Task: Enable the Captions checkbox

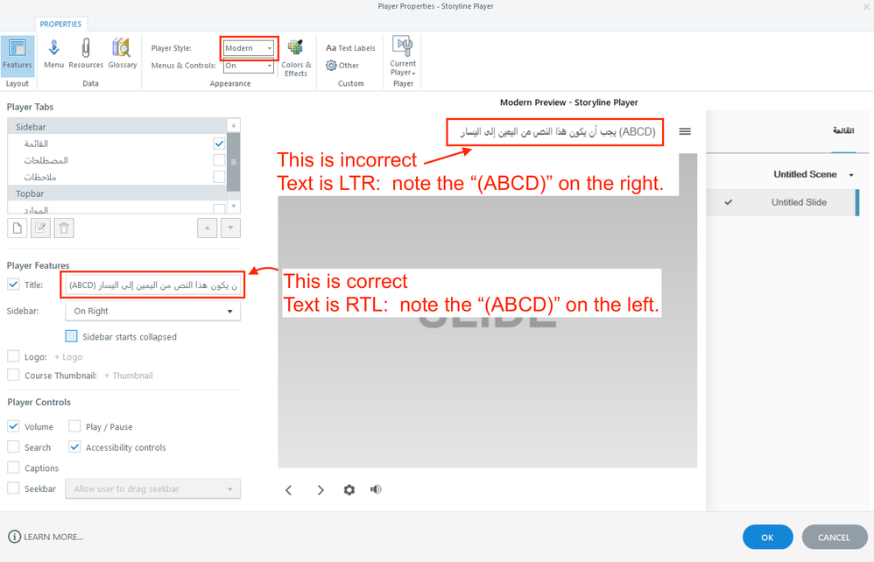Action: [13, 467]
